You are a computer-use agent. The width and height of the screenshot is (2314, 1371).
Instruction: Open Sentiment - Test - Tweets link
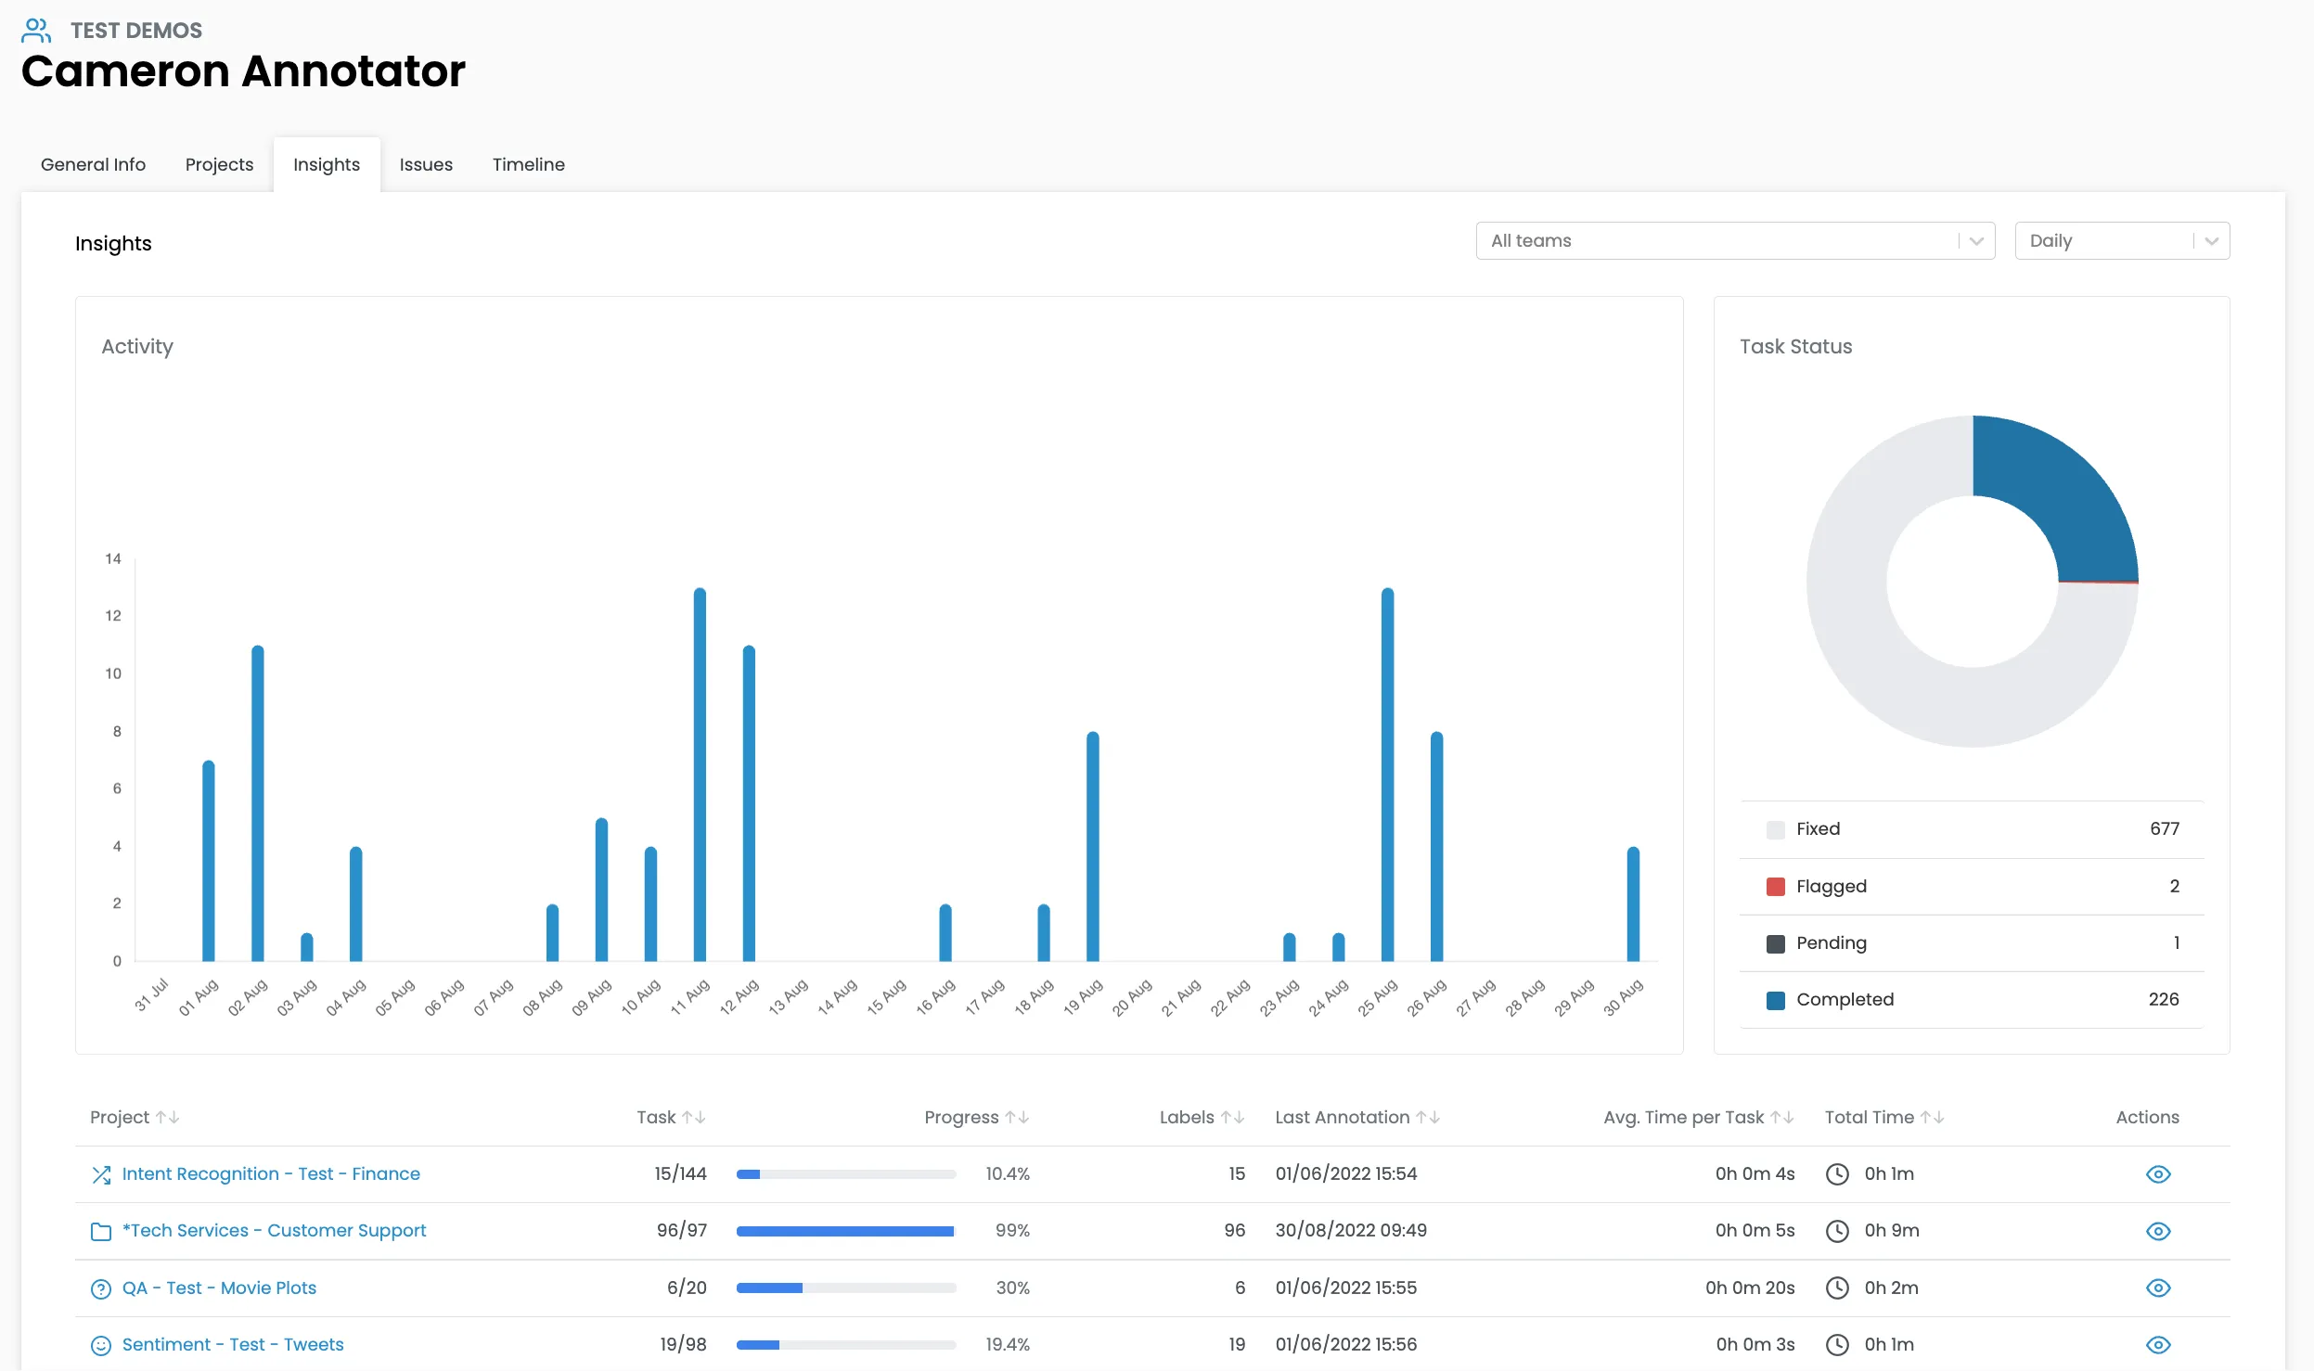(233, 1344)
